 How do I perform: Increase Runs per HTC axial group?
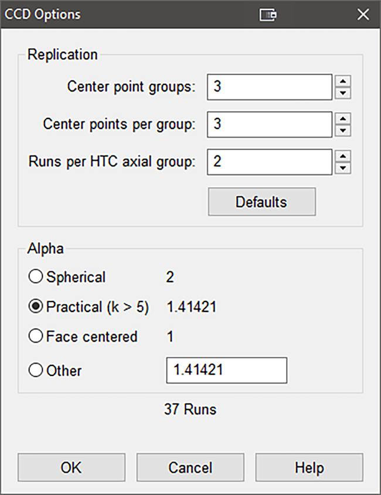[x=344, y=155]
